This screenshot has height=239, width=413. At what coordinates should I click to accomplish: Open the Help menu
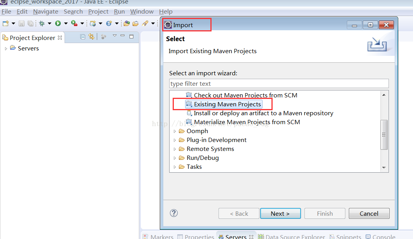pyautogui.click(x=166, y=12)
